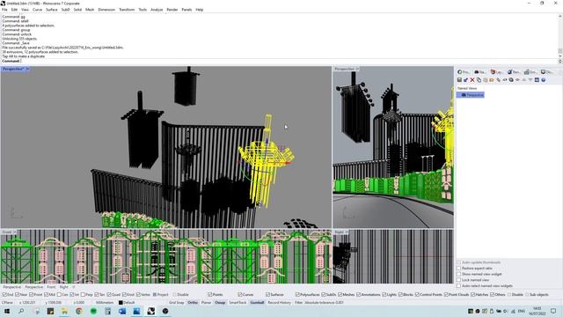
Task: Open the Panels menu
Action: tap(186, 10)
